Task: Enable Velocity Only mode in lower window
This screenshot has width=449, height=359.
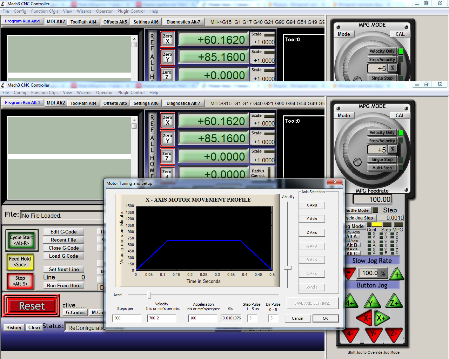Action: 382,133
